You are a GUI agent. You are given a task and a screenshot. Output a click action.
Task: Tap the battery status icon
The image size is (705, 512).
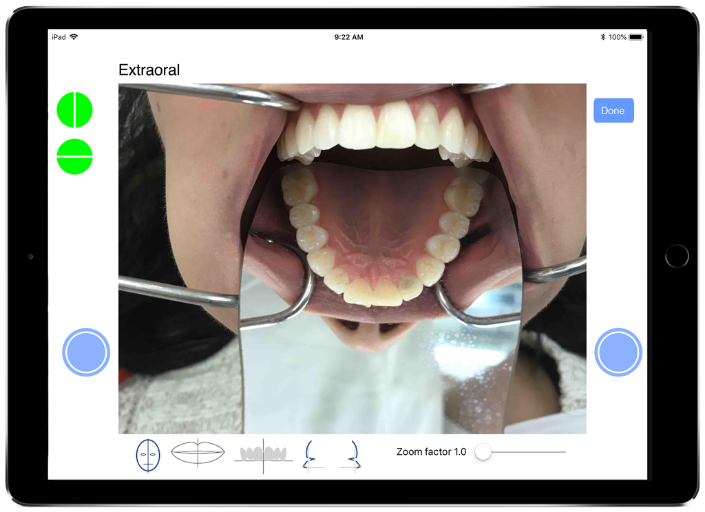(x=636, y=37)
